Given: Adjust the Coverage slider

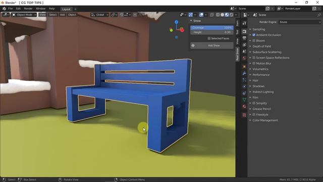Looking at the screenshot, I should [x=212, y=28].
